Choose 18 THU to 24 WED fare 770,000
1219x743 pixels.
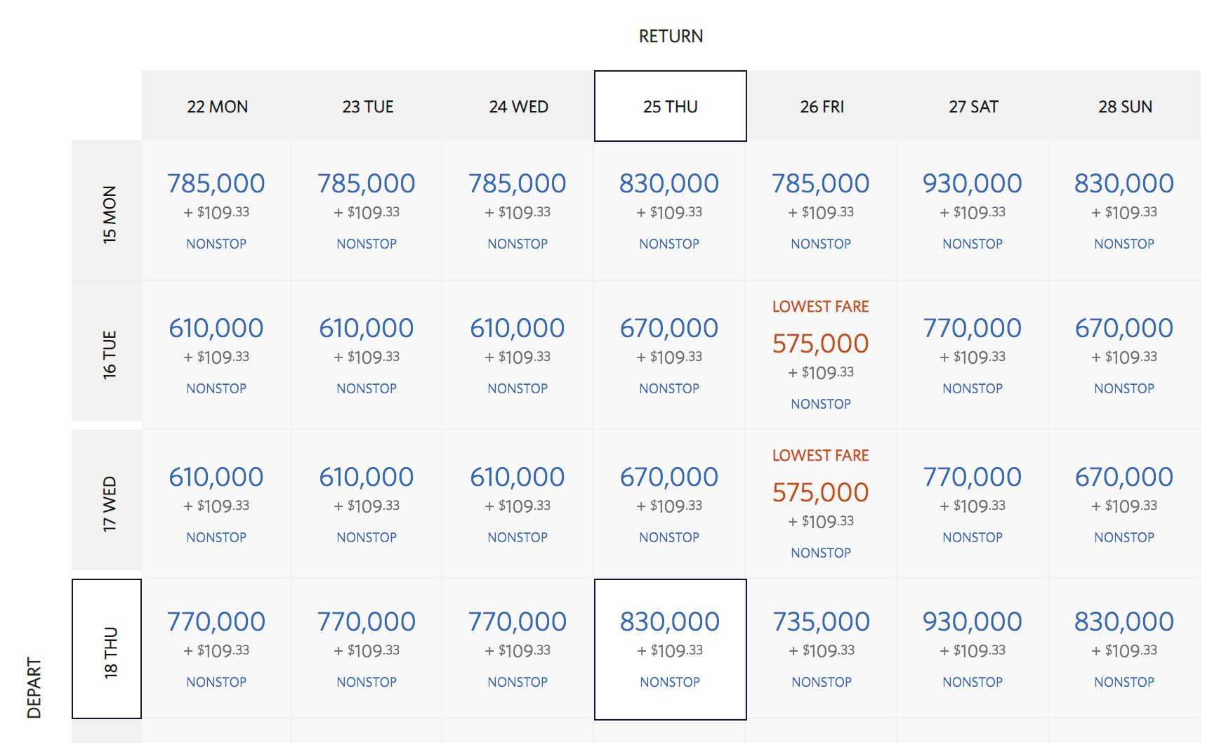(518, 649)
